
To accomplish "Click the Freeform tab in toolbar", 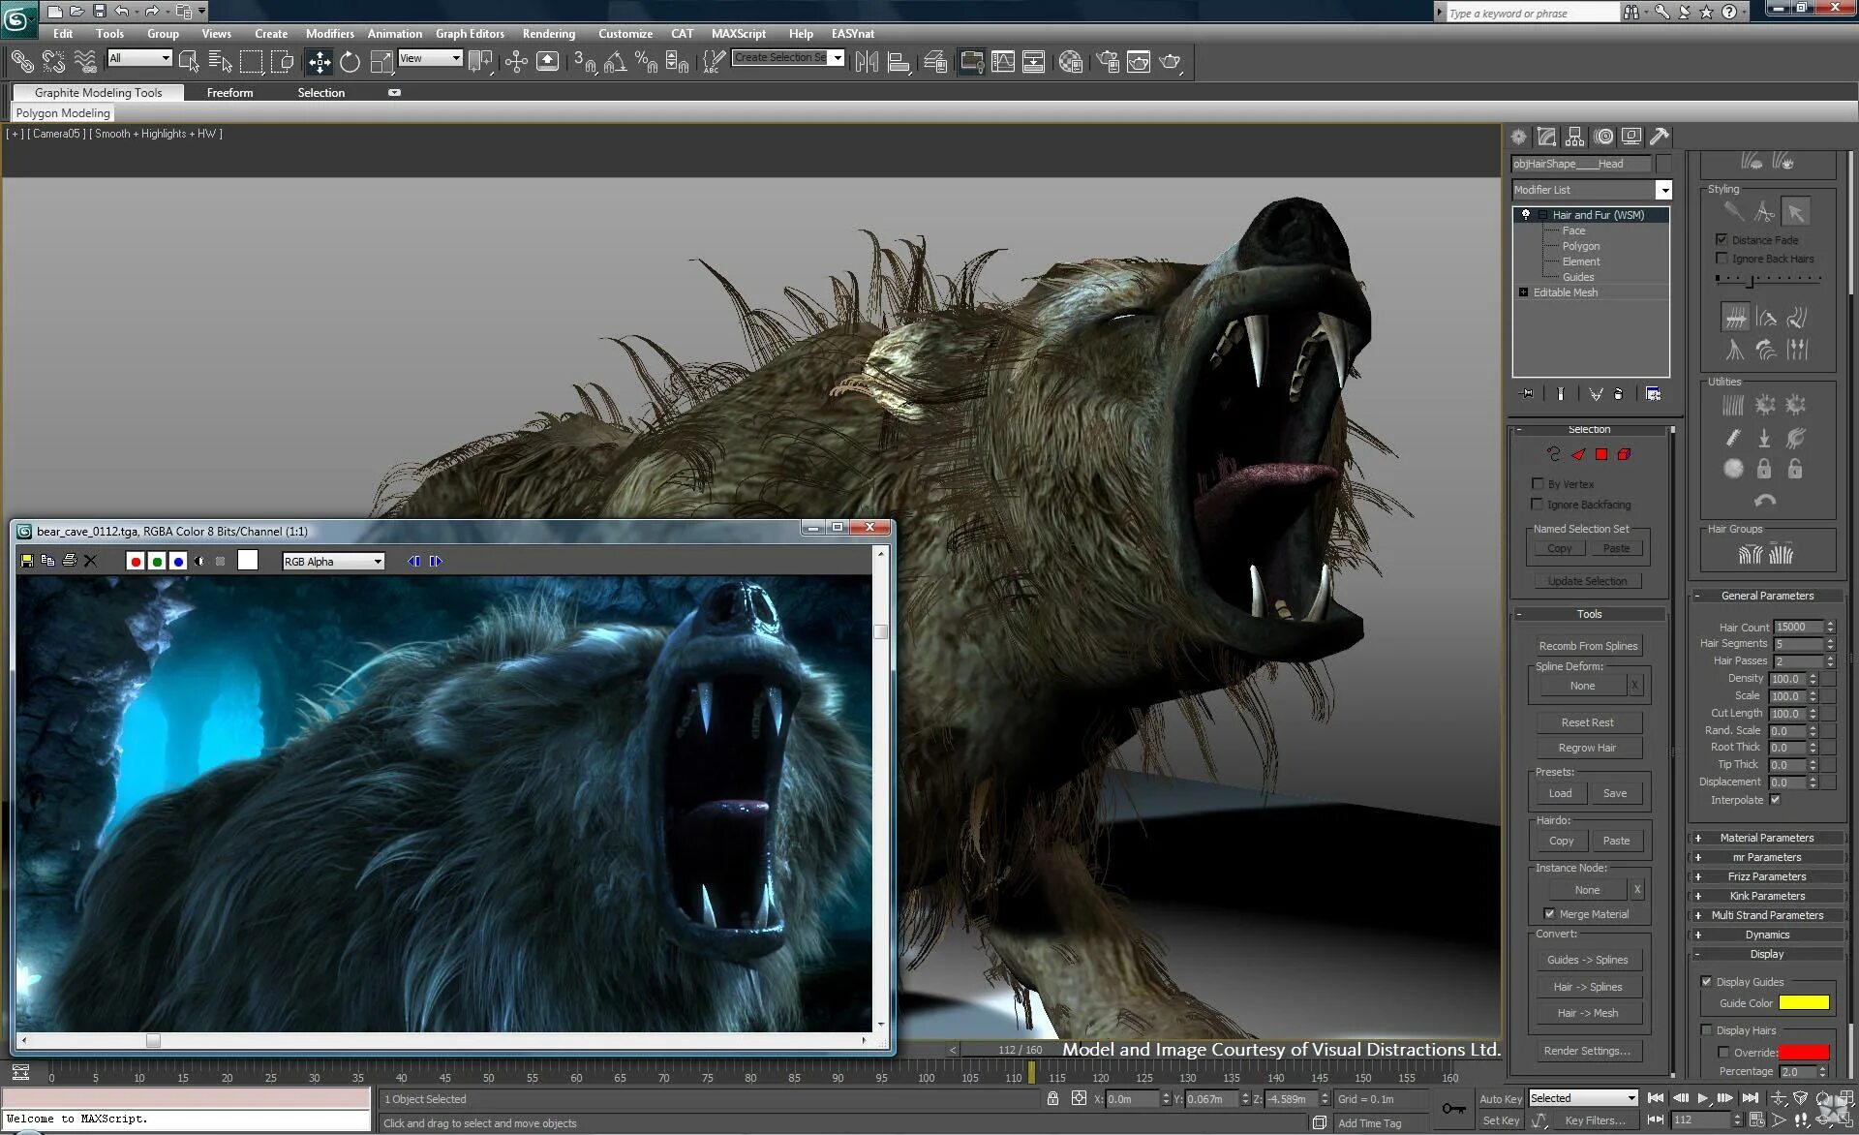I will coord(229,90).
